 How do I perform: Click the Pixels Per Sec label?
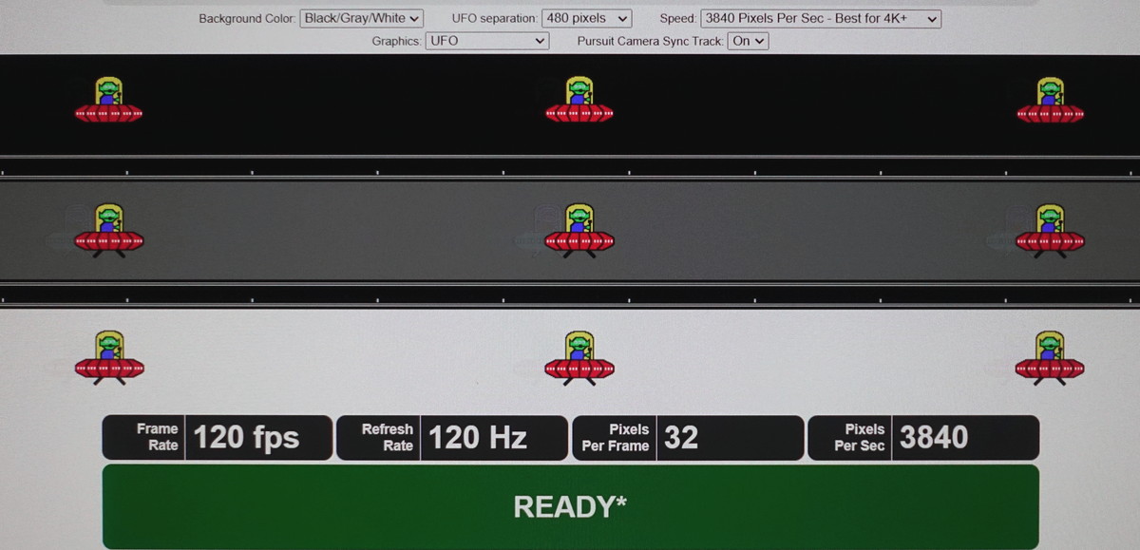[x=860, y=437]
